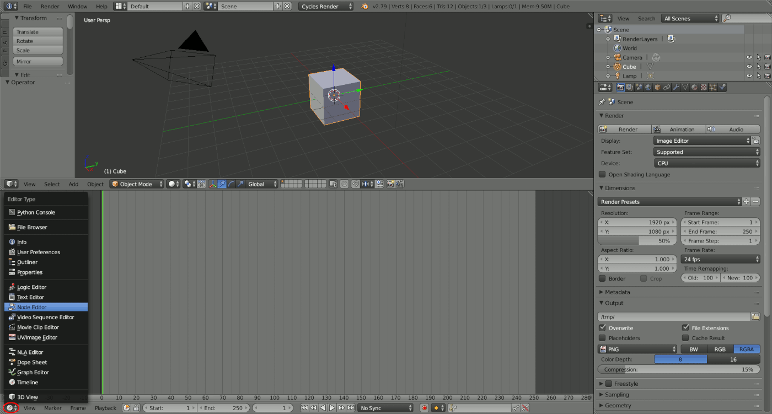
Task: Select the Modifiers properties tab (wrench icon)
Action: [x=675, y=87]
